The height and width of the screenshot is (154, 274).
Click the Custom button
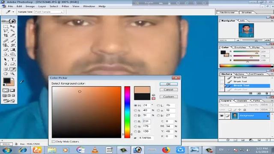[168, 97]
